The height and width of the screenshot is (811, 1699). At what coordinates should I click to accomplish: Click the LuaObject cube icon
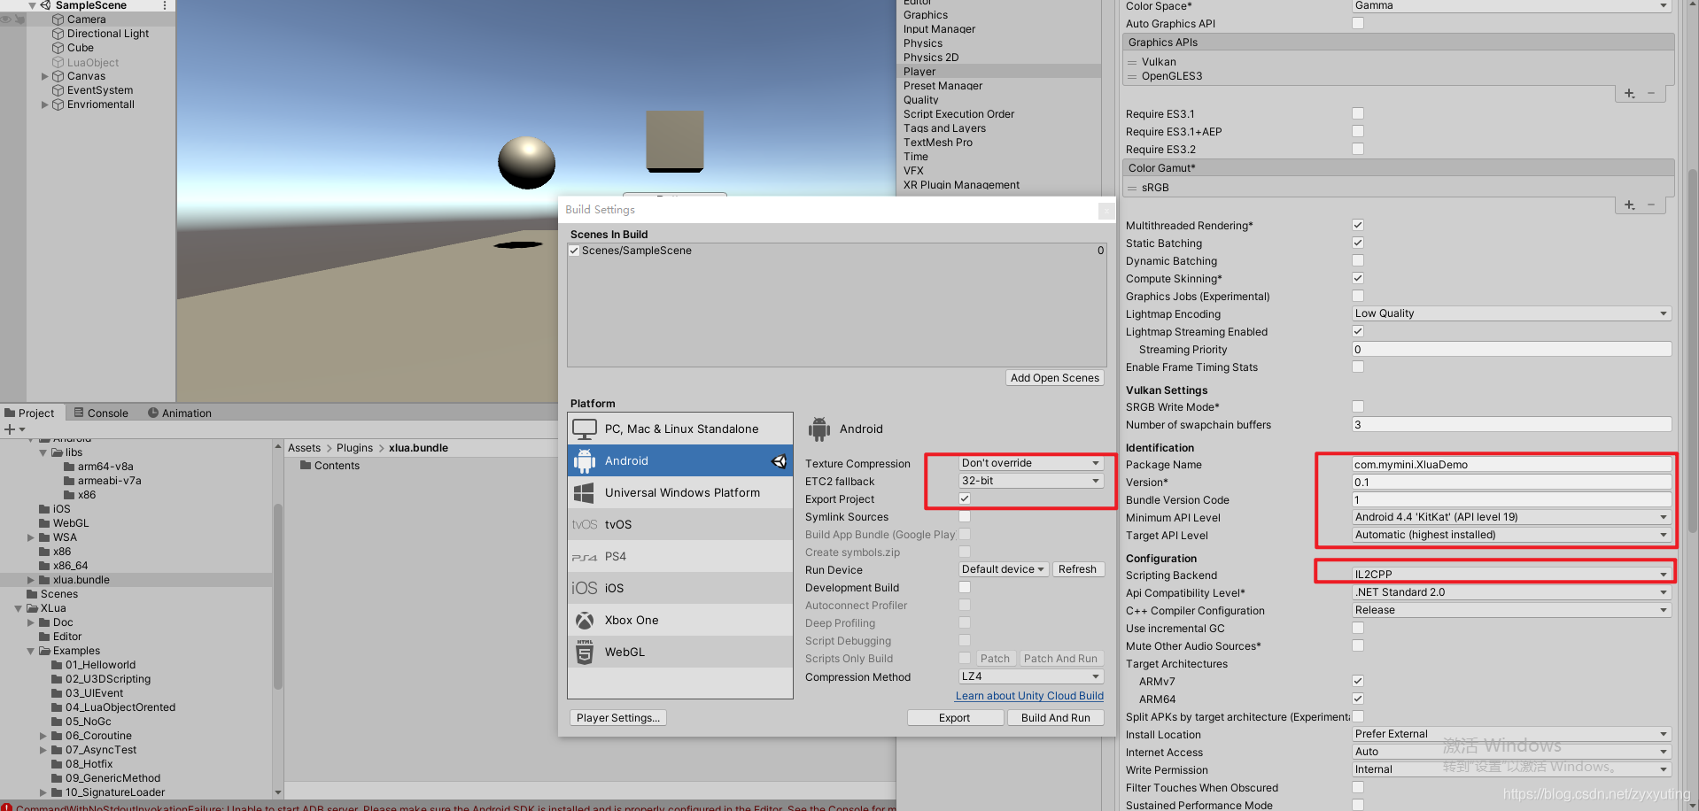(58, 62)
